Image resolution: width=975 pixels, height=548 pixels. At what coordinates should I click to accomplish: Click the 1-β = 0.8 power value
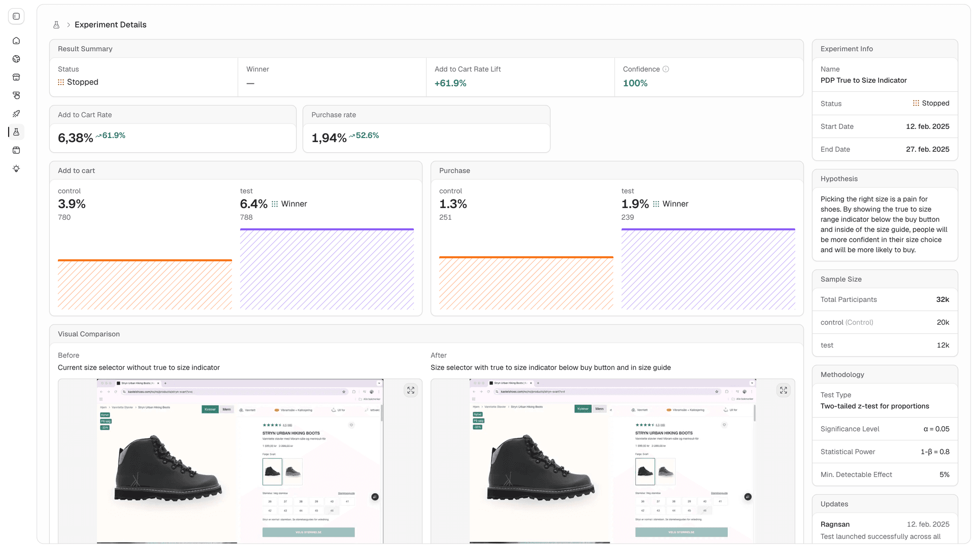935,452
